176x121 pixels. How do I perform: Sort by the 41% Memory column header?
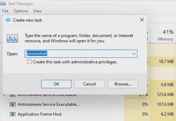163,36
